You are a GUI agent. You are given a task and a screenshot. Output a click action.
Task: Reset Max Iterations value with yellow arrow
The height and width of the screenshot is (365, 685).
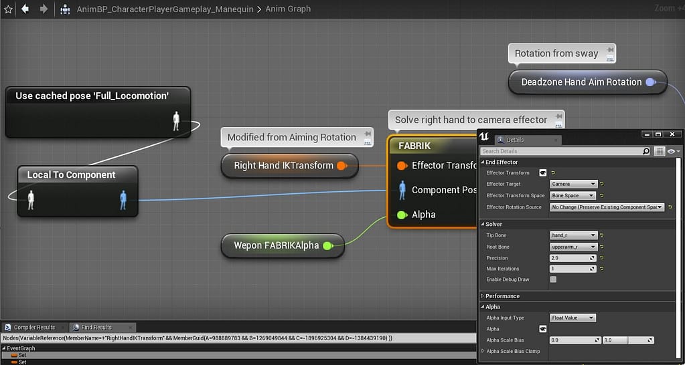pos(601,269)
